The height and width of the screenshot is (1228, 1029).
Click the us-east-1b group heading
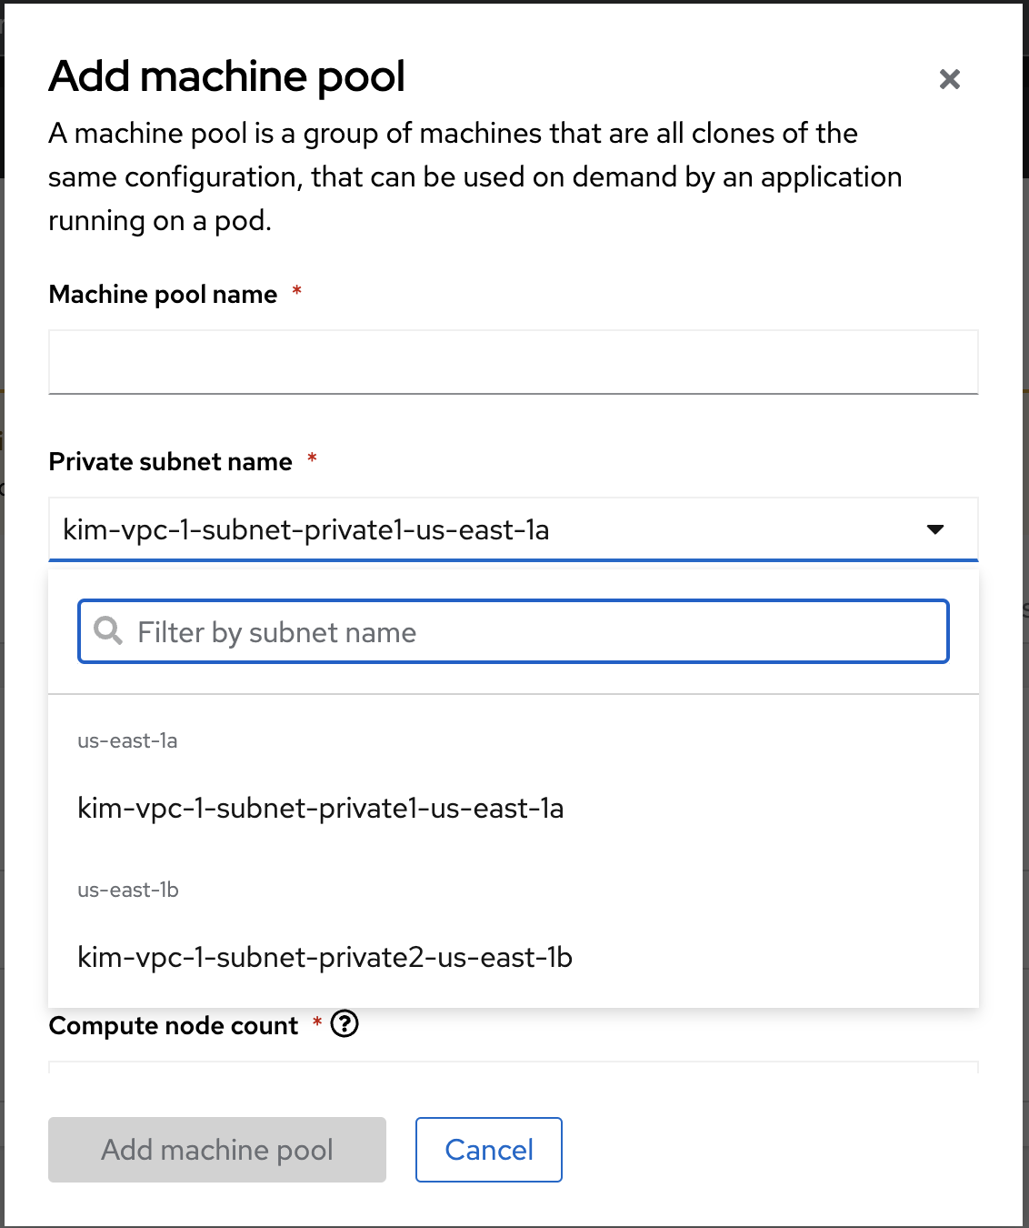[x=128, y=890]
